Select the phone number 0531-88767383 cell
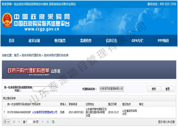 click(76, 112)
